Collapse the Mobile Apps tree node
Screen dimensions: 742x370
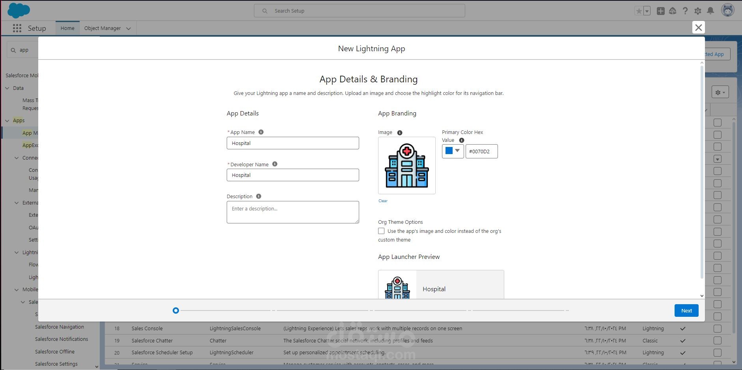(x=17, y=290)
